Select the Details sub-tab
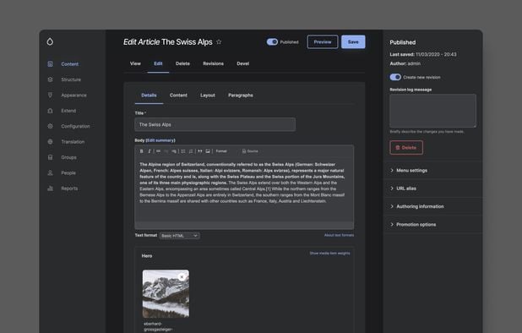 [149, 96]
